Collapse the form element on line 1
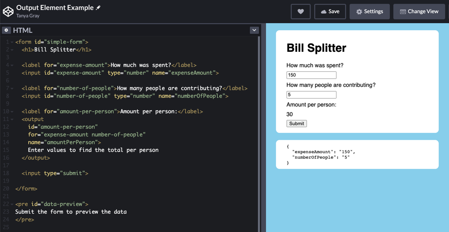The height and width of the screenshot is (232, 449). point(12,42)
